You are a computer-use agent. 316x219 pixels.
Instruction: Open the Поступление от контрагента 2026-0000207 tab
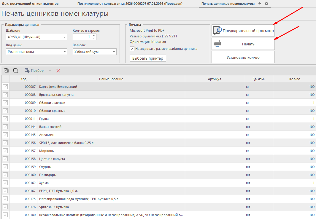(x=130, y=4)
